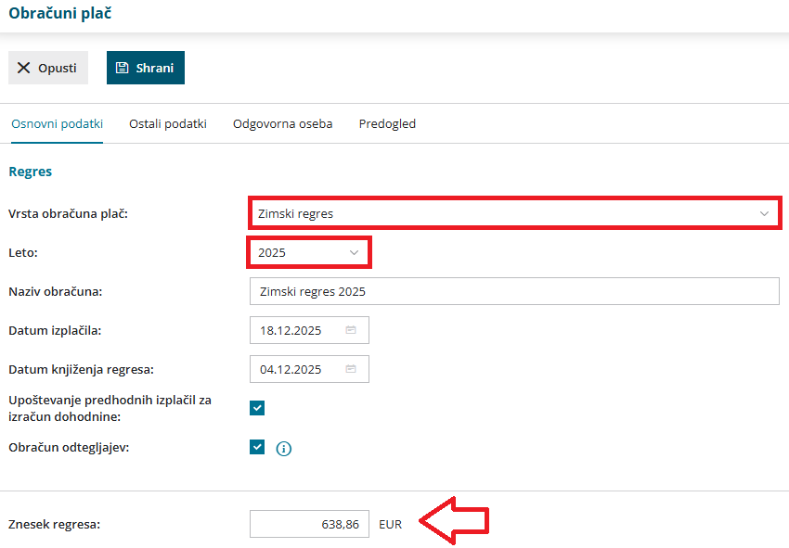Edit the Naziv obračuna text field
Image resolution: width=789 pixels, height=548 pixels.
tap(514, 291)
